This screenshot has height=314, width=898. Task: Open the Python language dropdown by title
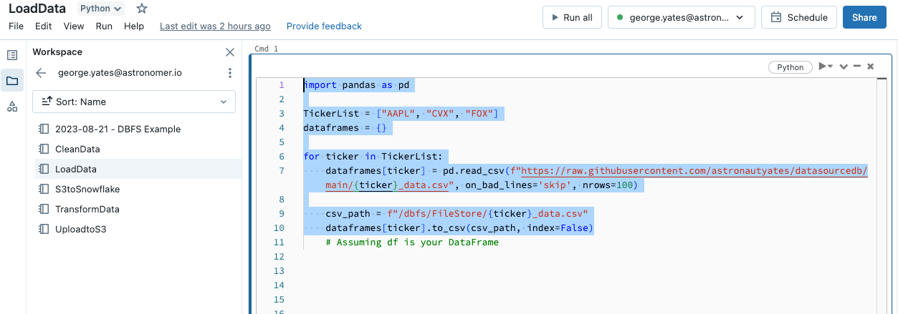(x=100, y=9)
